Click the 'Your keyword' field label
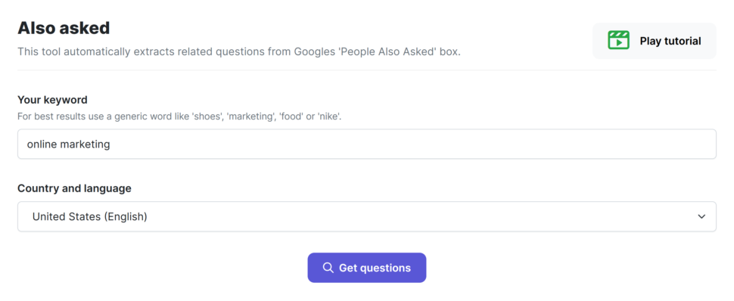This screenshot has height=301, width=734. tap(52, 100)
